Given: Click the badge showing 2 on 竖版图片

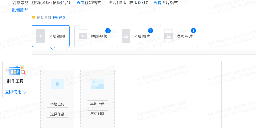Looking at the screenshot, I should (151, 30).
